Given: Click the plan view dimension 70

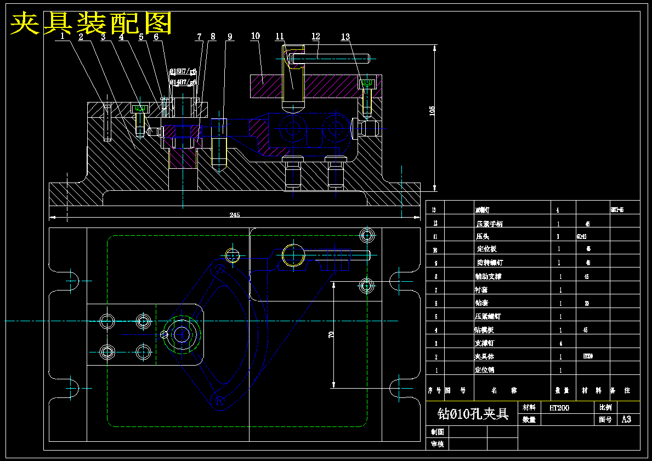Looking at the screenshot, I should pyautogui.click(x=331, y=334).
